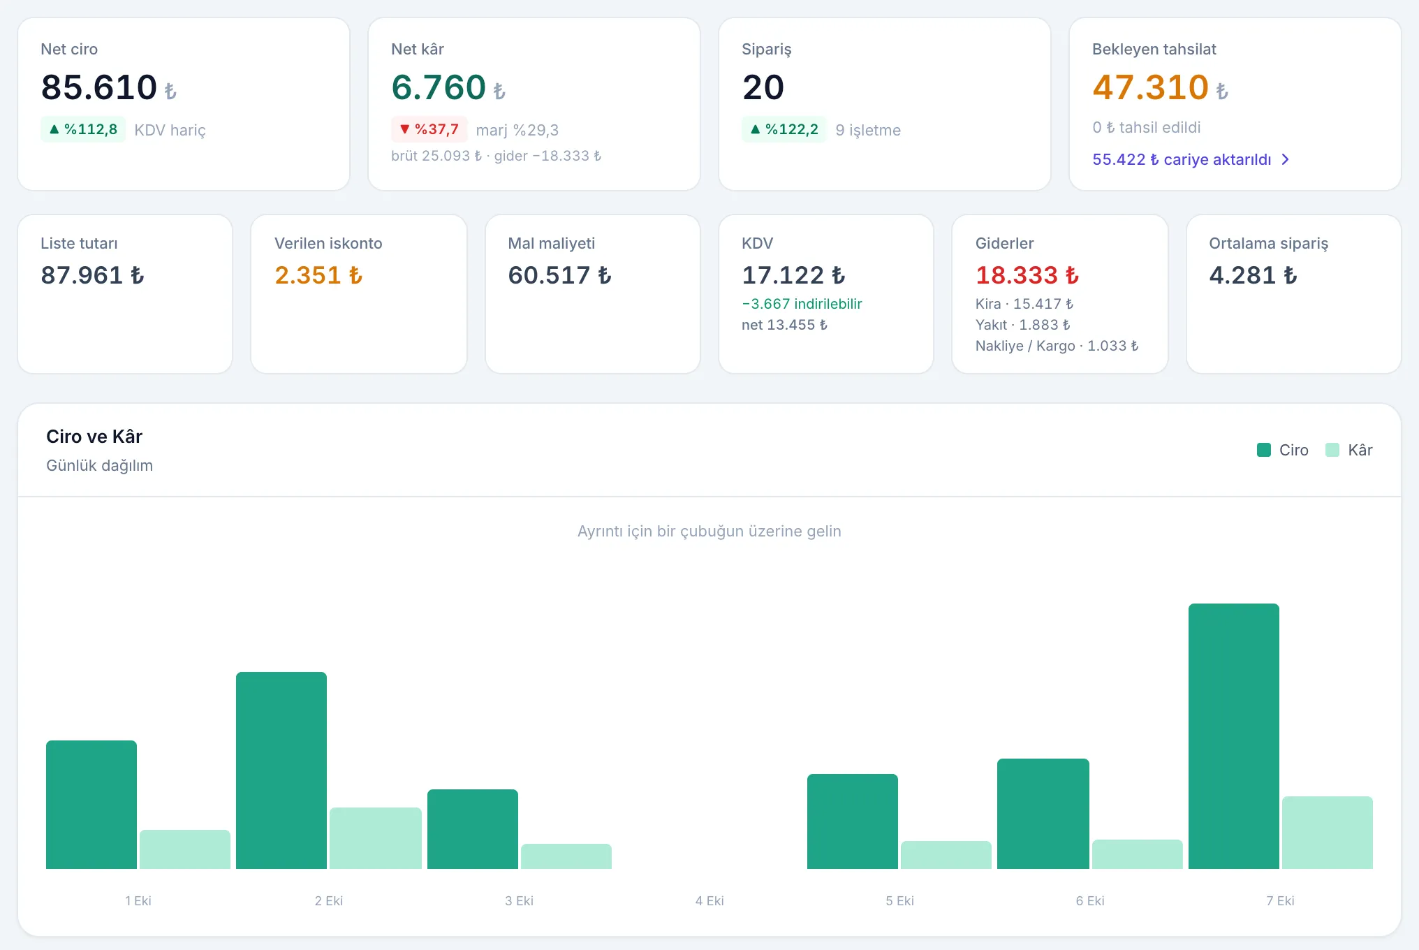Open the '55.422 ₺ cariye aktarıldı' link
Viewport: 1419px width, 950px height.
(1191, 159)
